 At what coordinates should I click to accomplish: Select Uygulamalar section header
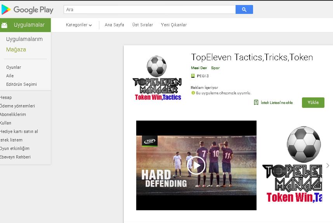pos(25,25)
